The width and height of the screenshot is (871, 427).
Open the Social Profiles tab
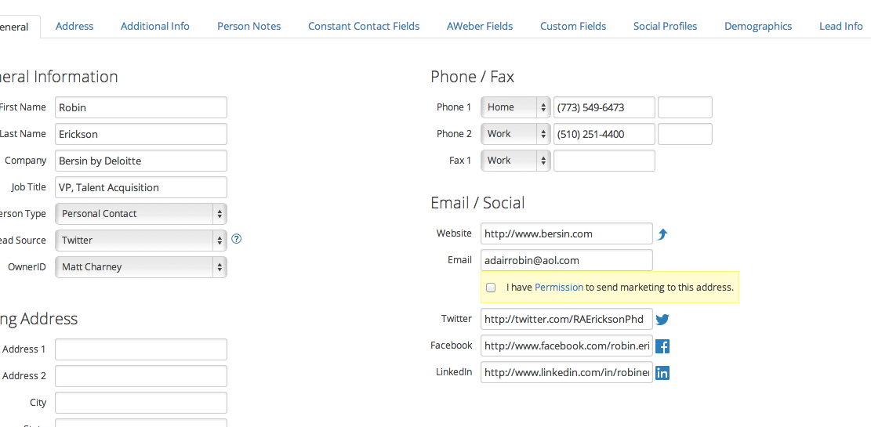click(665, 26)
